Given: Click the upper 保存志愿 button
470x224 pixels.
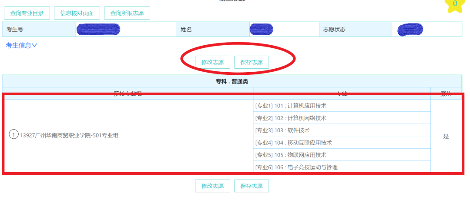Looking at the screenshot, I should 252,62.
